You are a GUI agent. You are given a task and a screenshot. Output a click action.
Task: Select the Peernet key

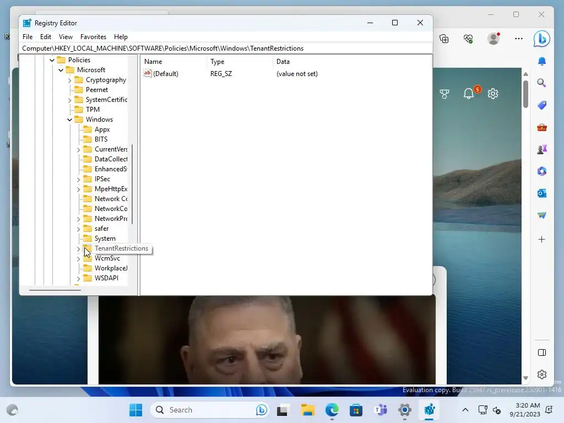point(96,90)
